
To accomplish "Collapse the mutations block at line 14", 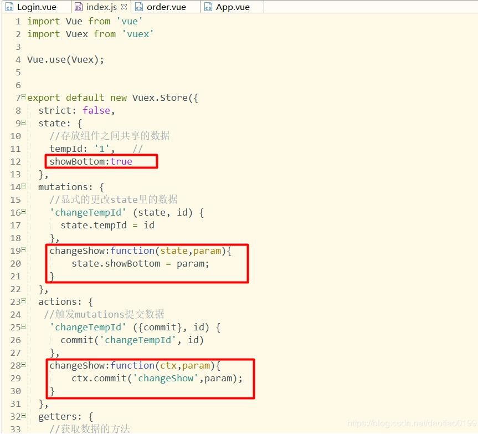I will coord(24,186).
